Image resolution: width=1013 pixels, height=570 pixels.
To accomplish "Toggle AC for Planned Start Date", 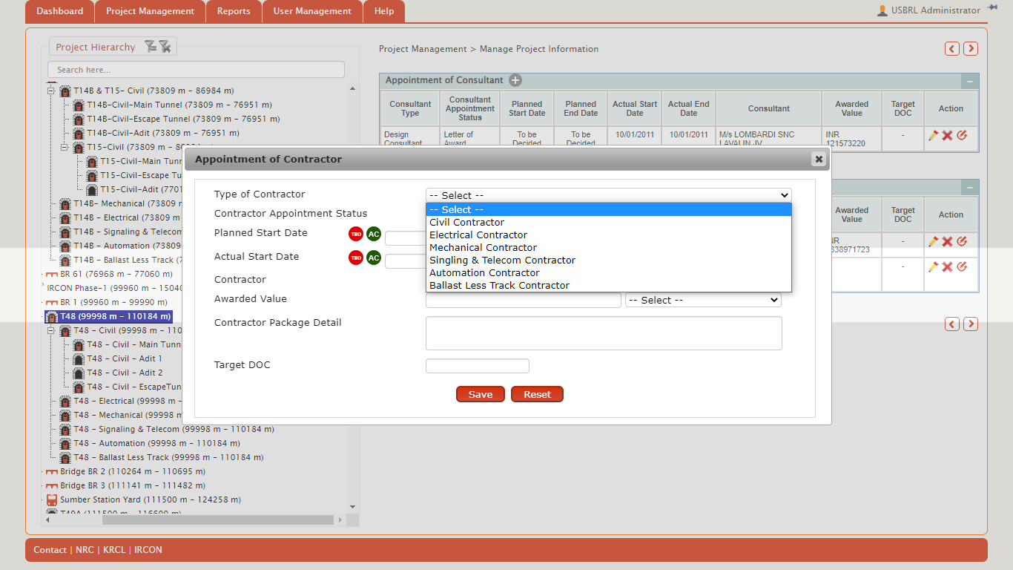I will point(374,235).
